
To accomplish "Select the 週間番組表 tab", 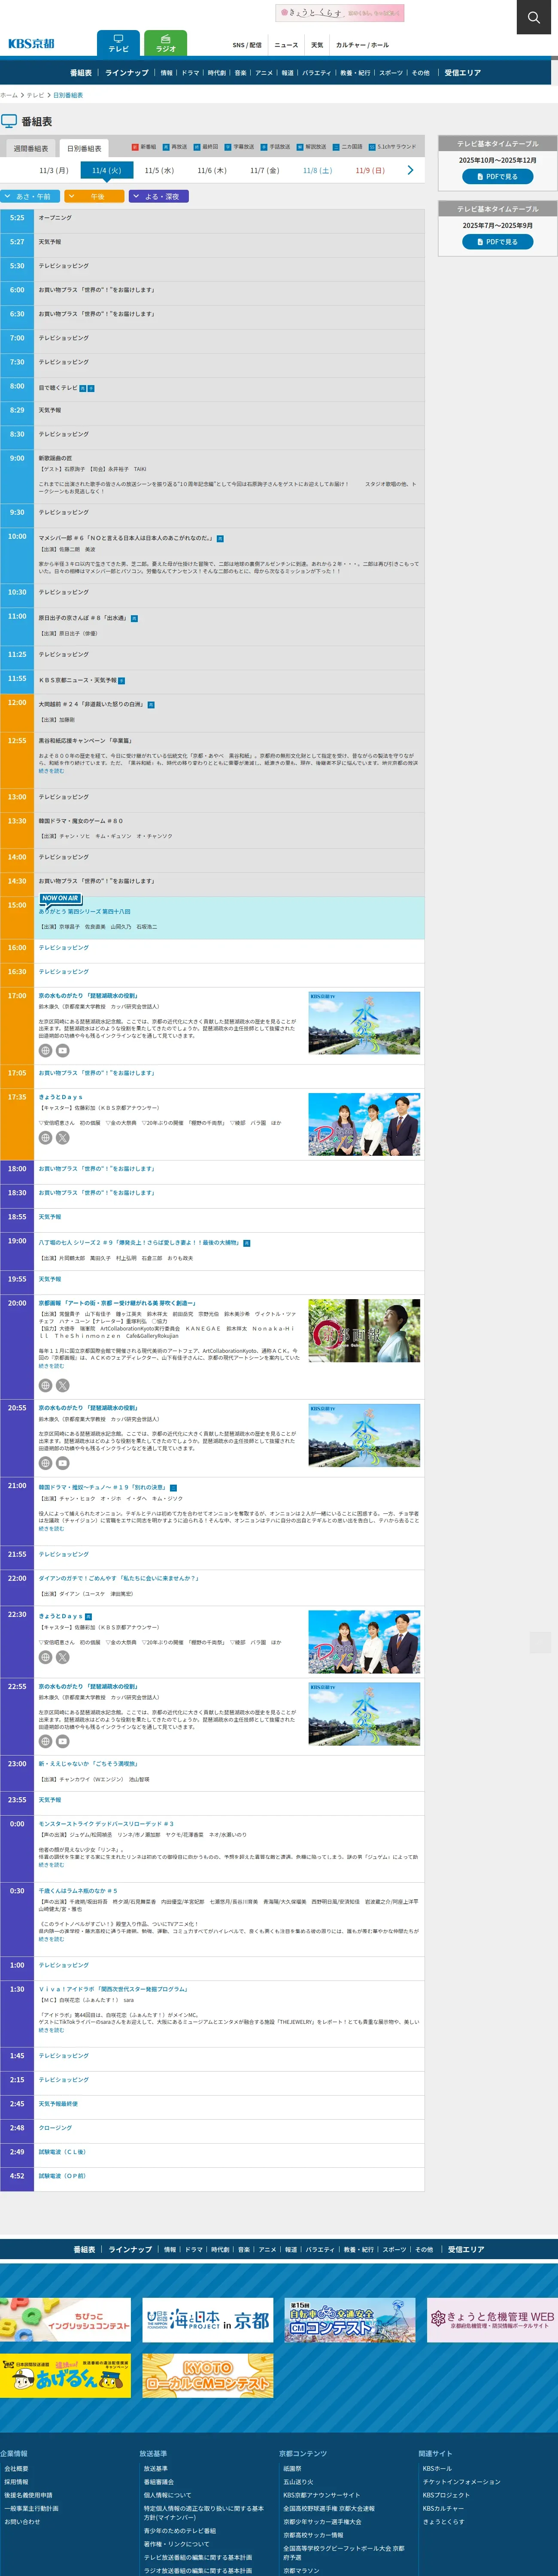I will click(x=30, y=148).
